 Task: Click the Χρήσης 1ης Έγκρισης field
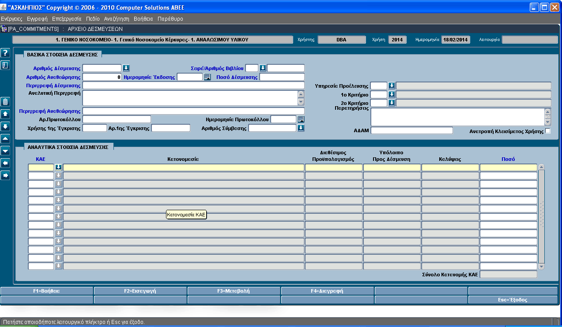pos(94,128)
